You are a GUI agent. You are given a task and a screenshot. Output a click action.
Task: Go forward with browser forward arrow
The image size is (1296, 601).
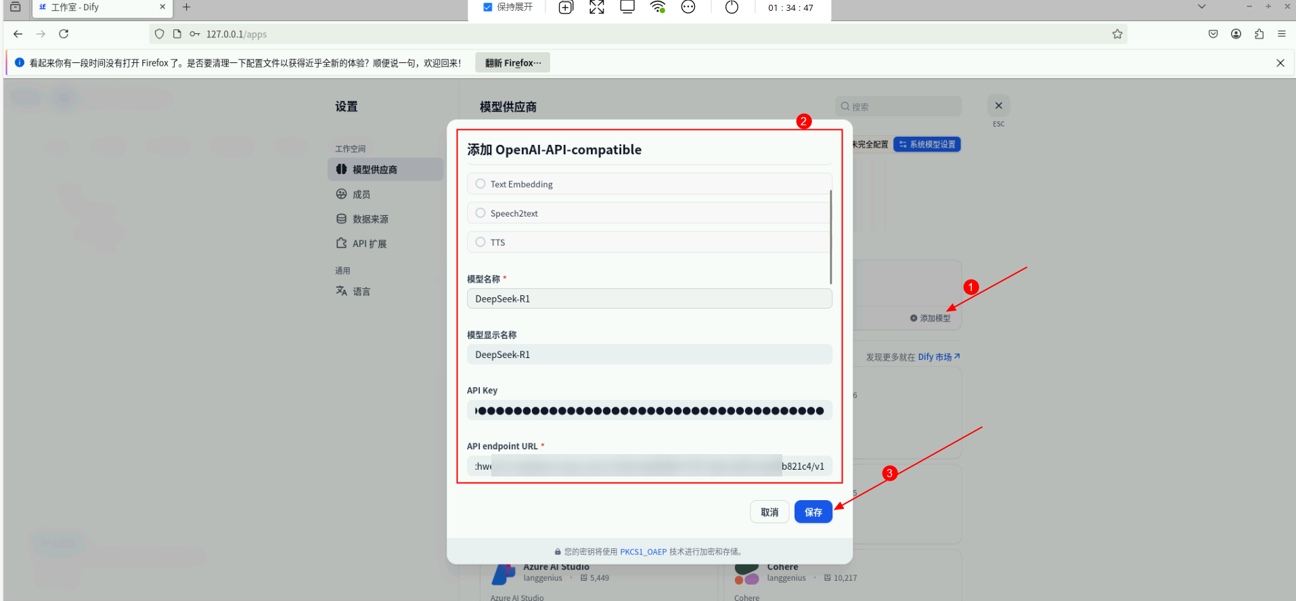click(41, 34)
